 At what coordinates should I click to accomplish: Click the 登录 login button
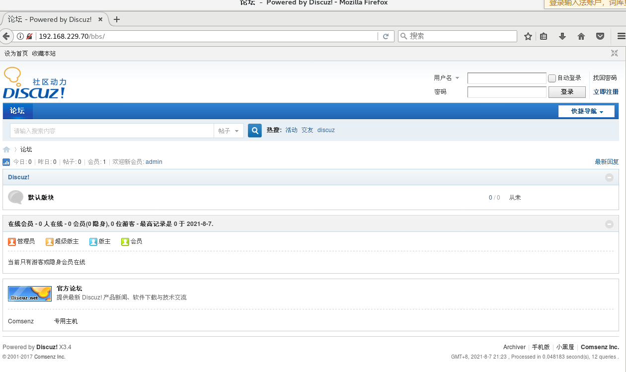(x=567, y=92)
